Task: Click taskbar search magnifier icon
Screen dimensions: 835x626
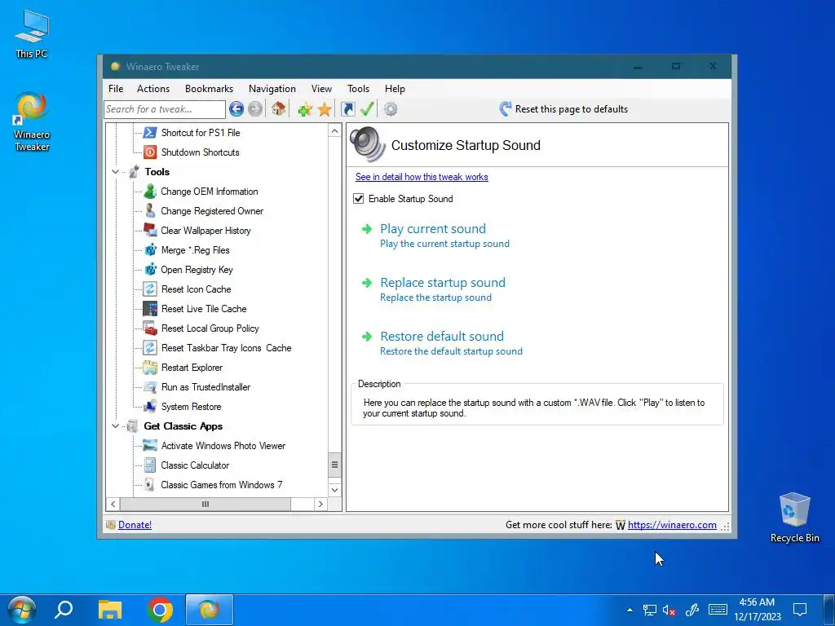Action: 64,610
